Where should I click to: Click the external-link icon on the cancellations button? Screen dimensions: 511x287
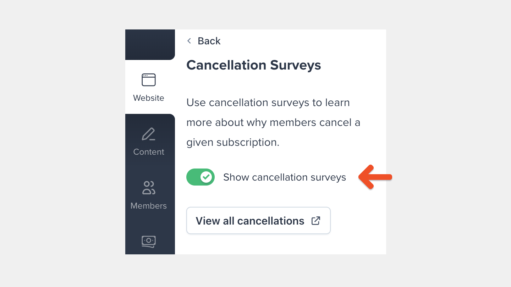(316, 220)
